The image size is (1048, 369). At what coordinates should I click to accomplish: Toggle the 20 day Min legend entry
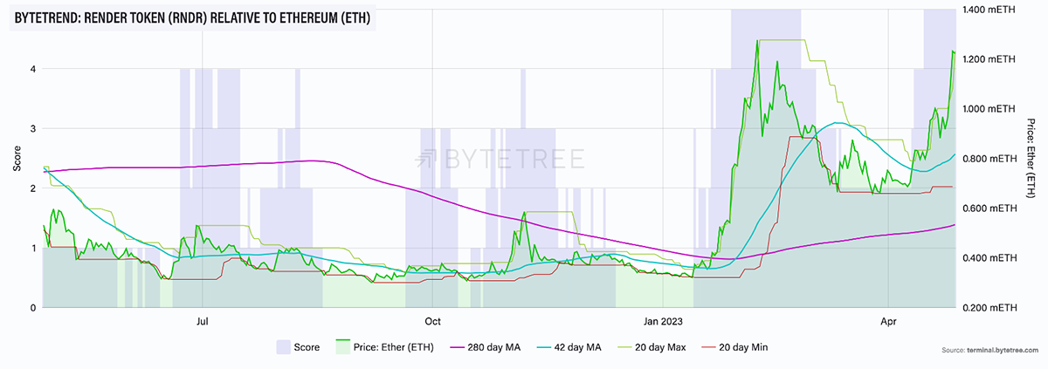734,347
